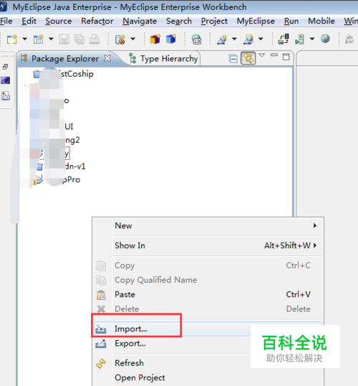Maximize the Package Explorer view
Screen dimensions: 358x386
[x=286, y=57]
